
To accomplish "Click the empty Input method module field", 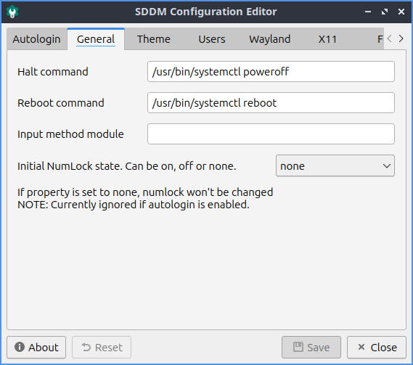I will click(x=271, y=134).
